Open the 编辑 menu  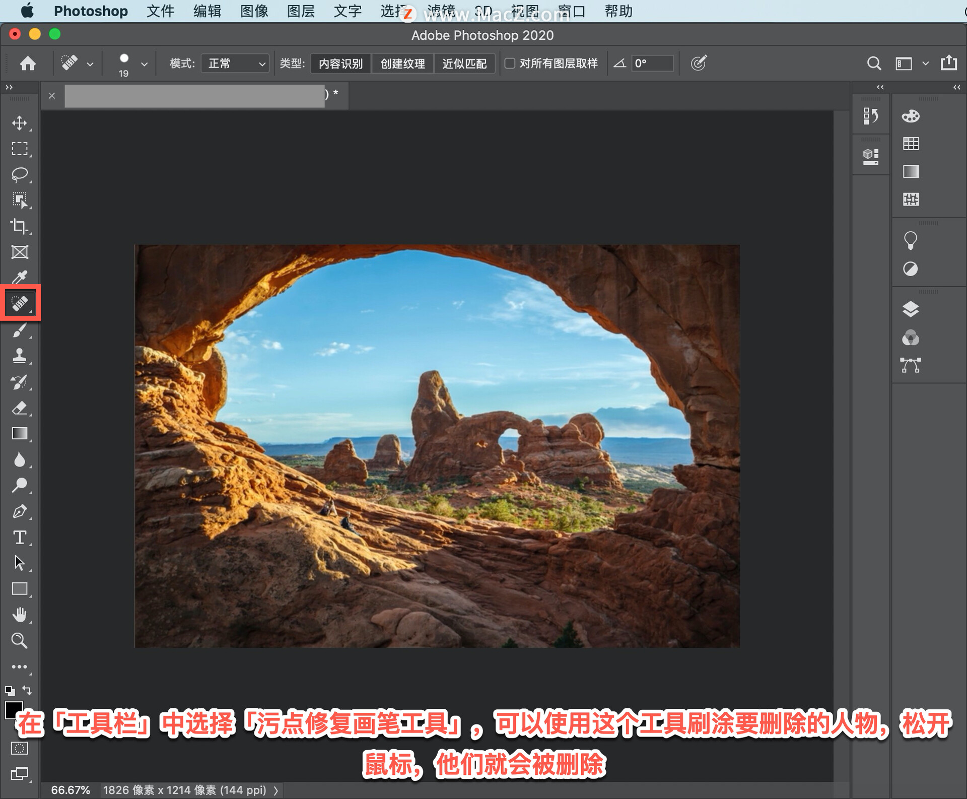click(x=208, y=11)
